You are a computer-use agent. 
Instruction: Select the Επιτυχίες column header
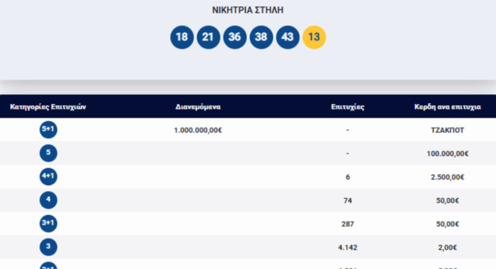(x=348, y=107)
